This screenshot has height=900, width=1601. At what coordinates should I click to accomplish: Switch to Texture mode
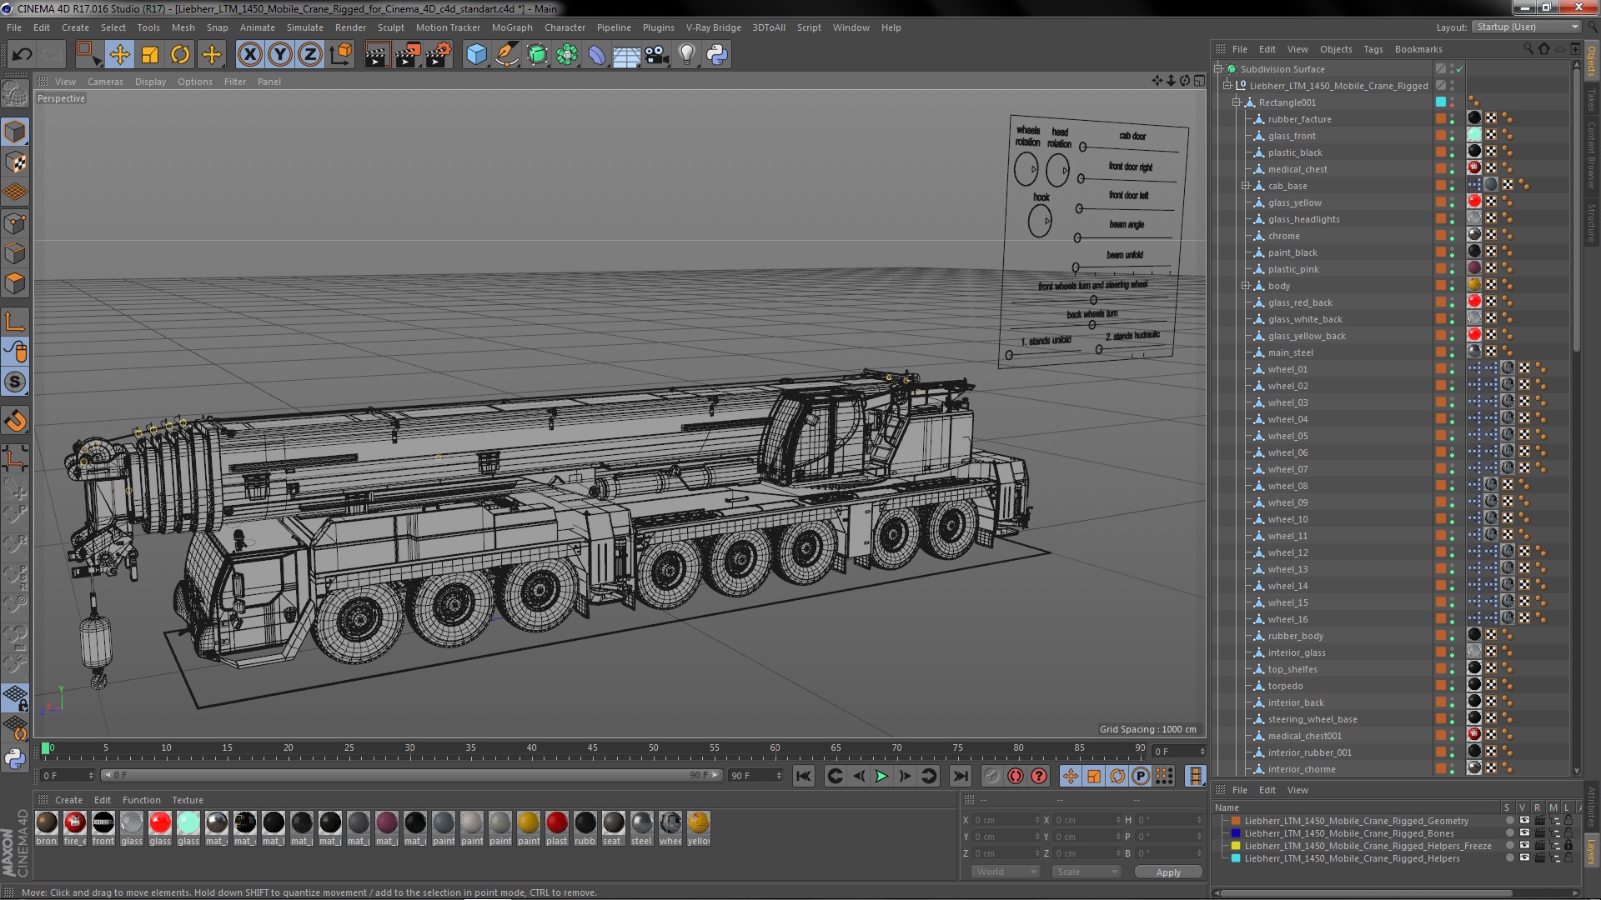15,162
